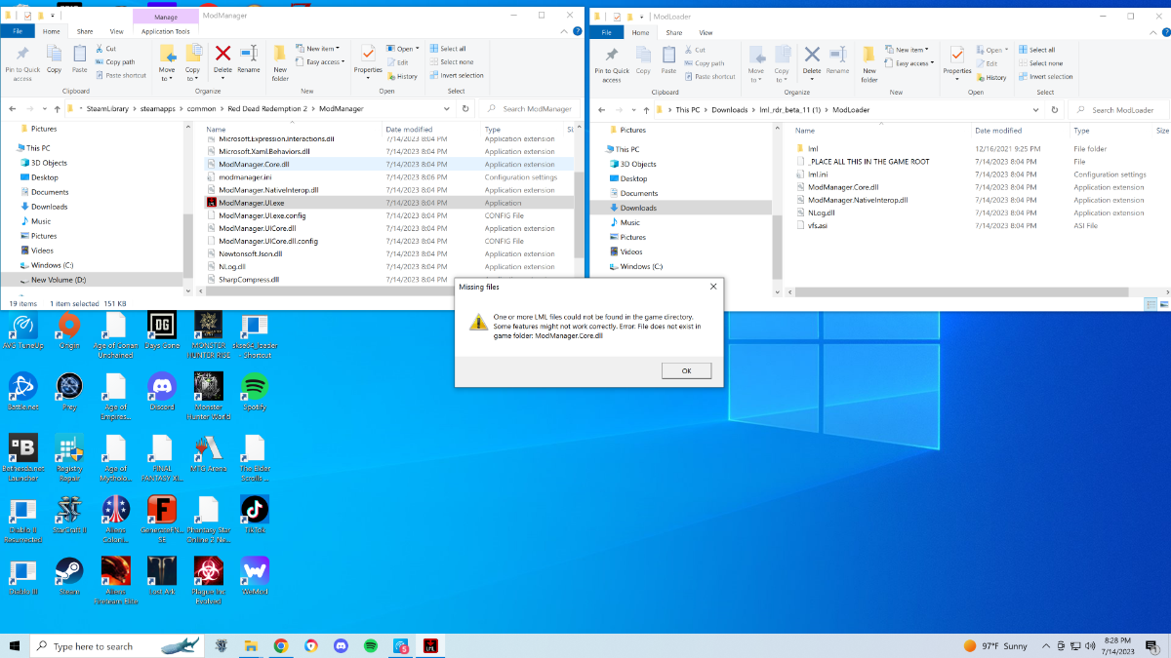Open Discord desktop shortcut icon

(x=161, y=388)
